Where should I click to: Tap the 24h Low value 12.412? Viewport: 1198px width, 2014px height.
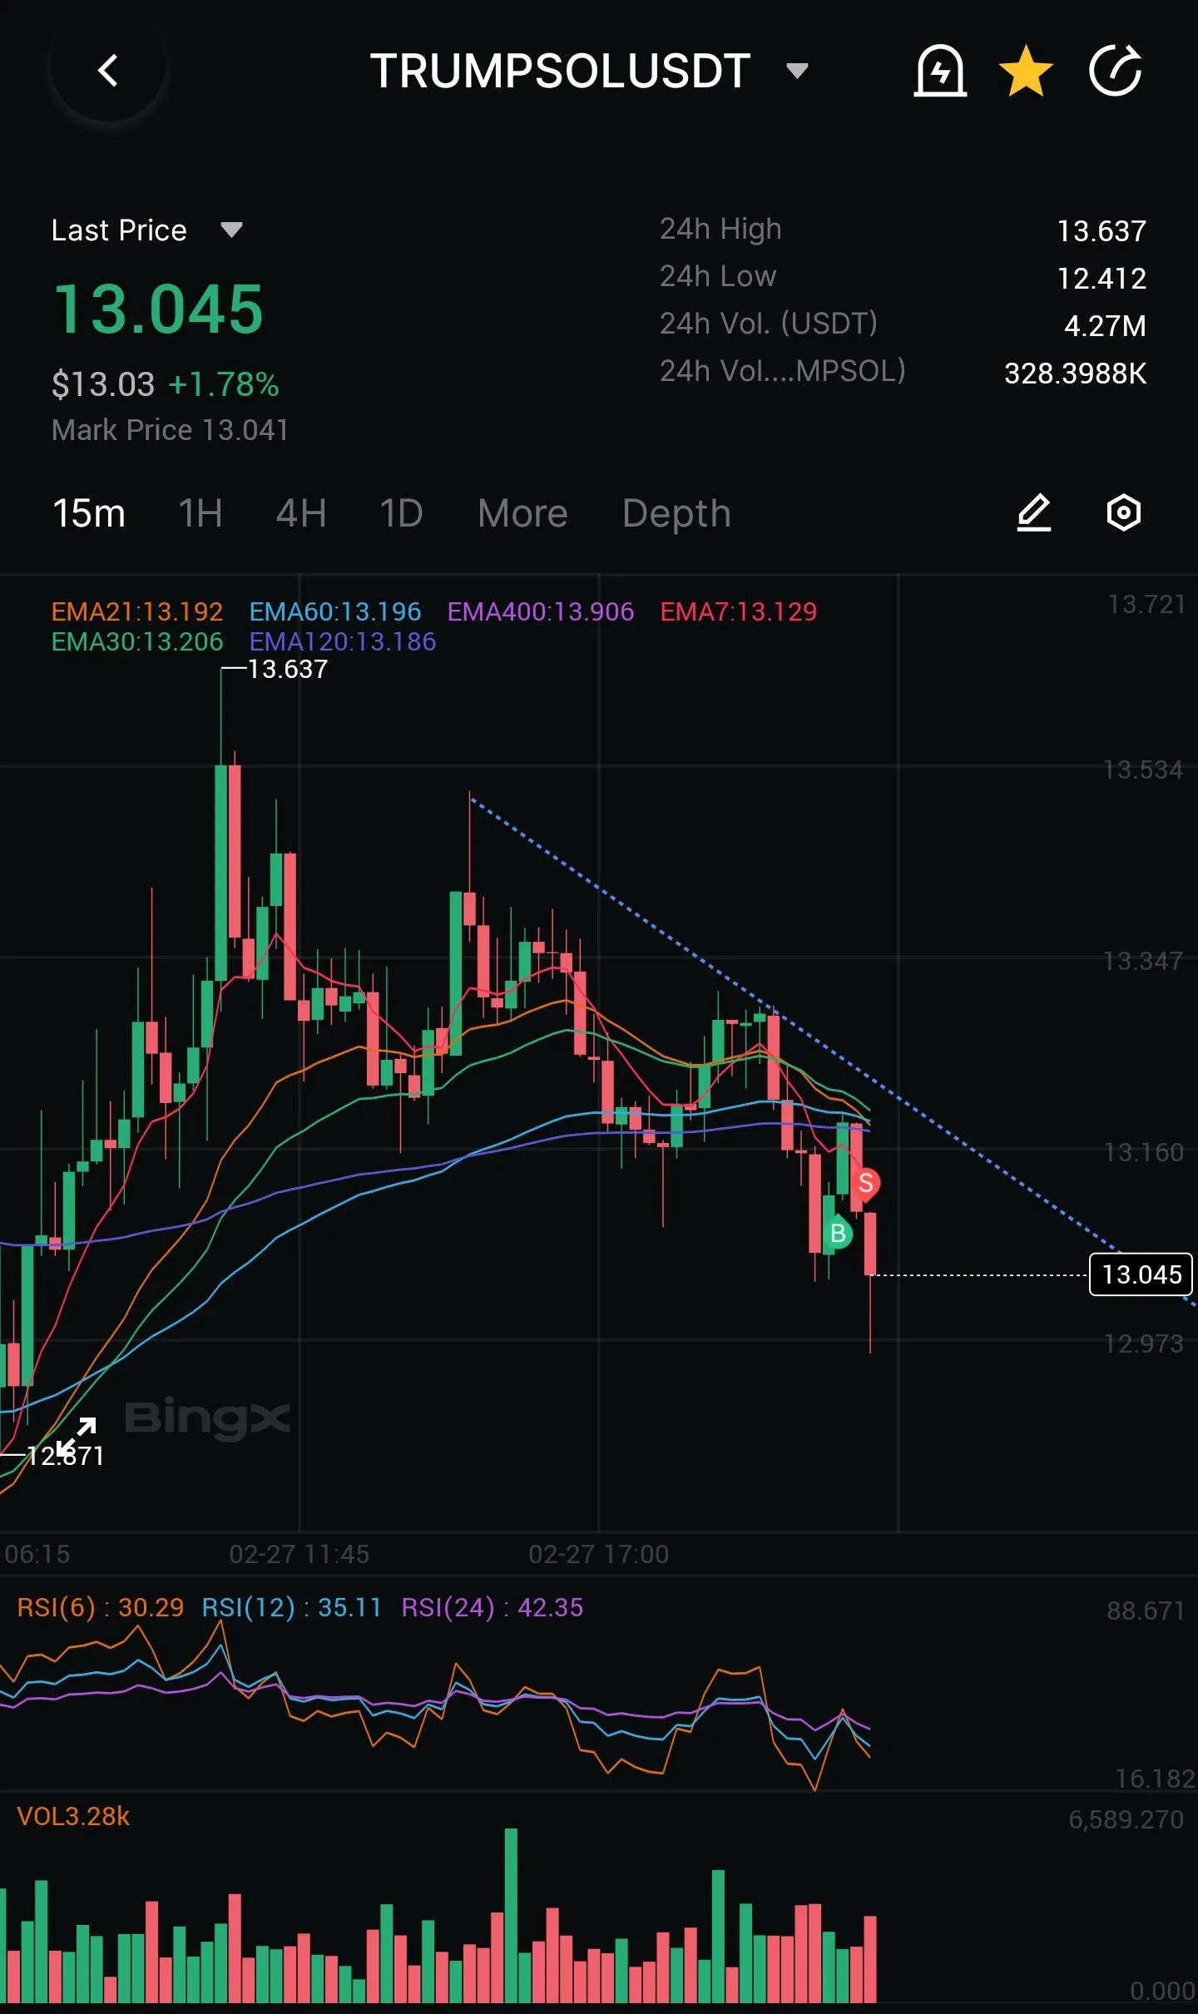pyautogui.click(x=1101, y=278)
